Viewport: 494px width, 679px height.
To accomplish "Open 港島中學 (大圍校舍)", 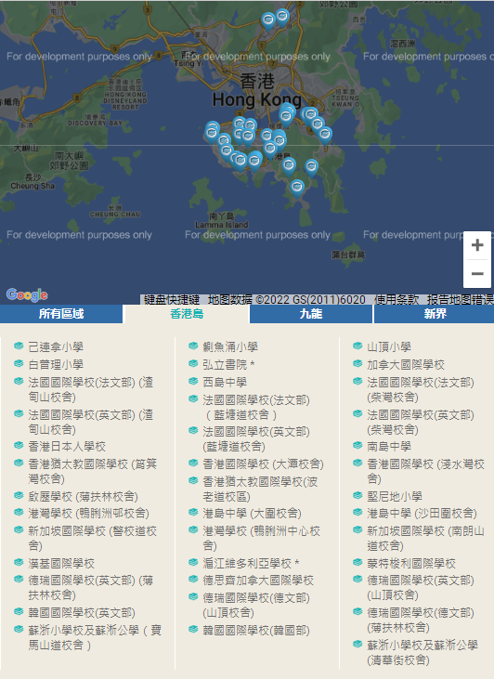I will pos(252,514).
